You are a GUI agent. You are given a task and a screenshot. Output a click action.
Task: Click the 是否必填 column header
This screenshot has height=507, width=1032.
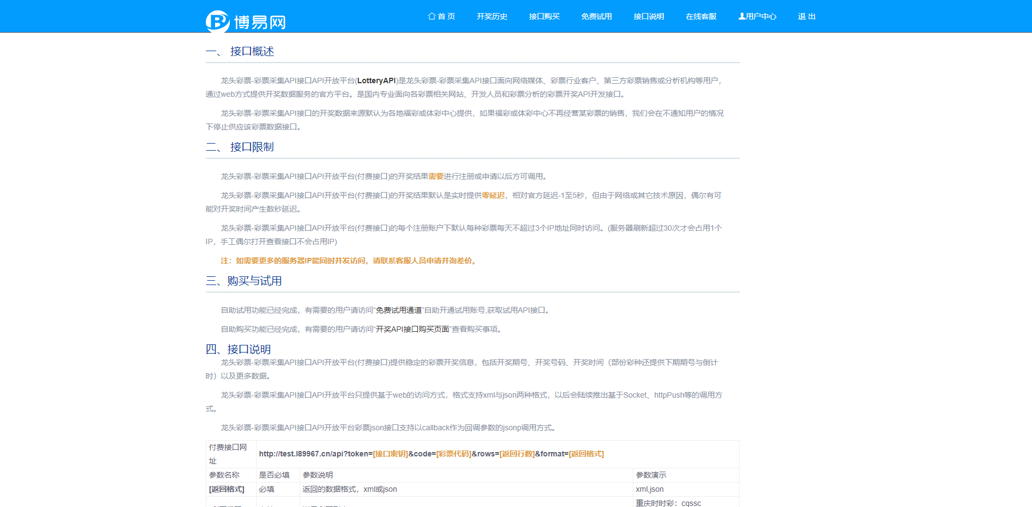(278, 475)
